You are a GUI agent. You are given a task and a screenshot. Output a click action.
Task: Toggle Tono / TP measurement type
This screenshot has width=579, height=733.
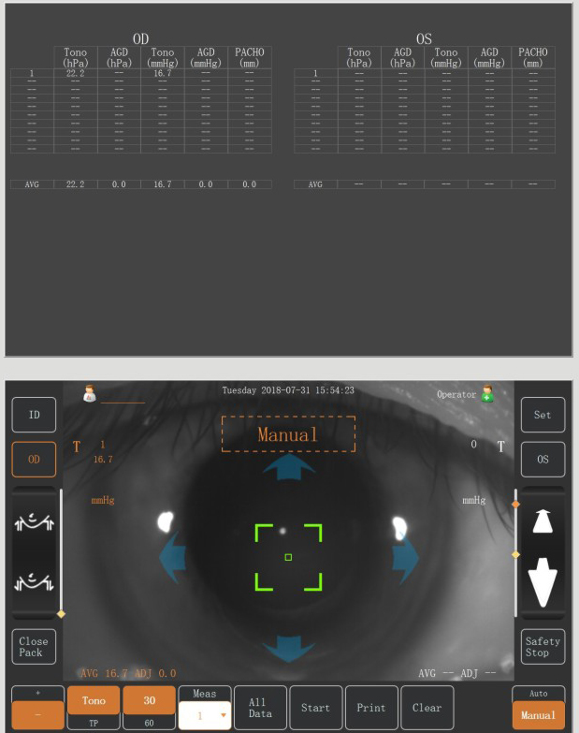pos(94,708)
